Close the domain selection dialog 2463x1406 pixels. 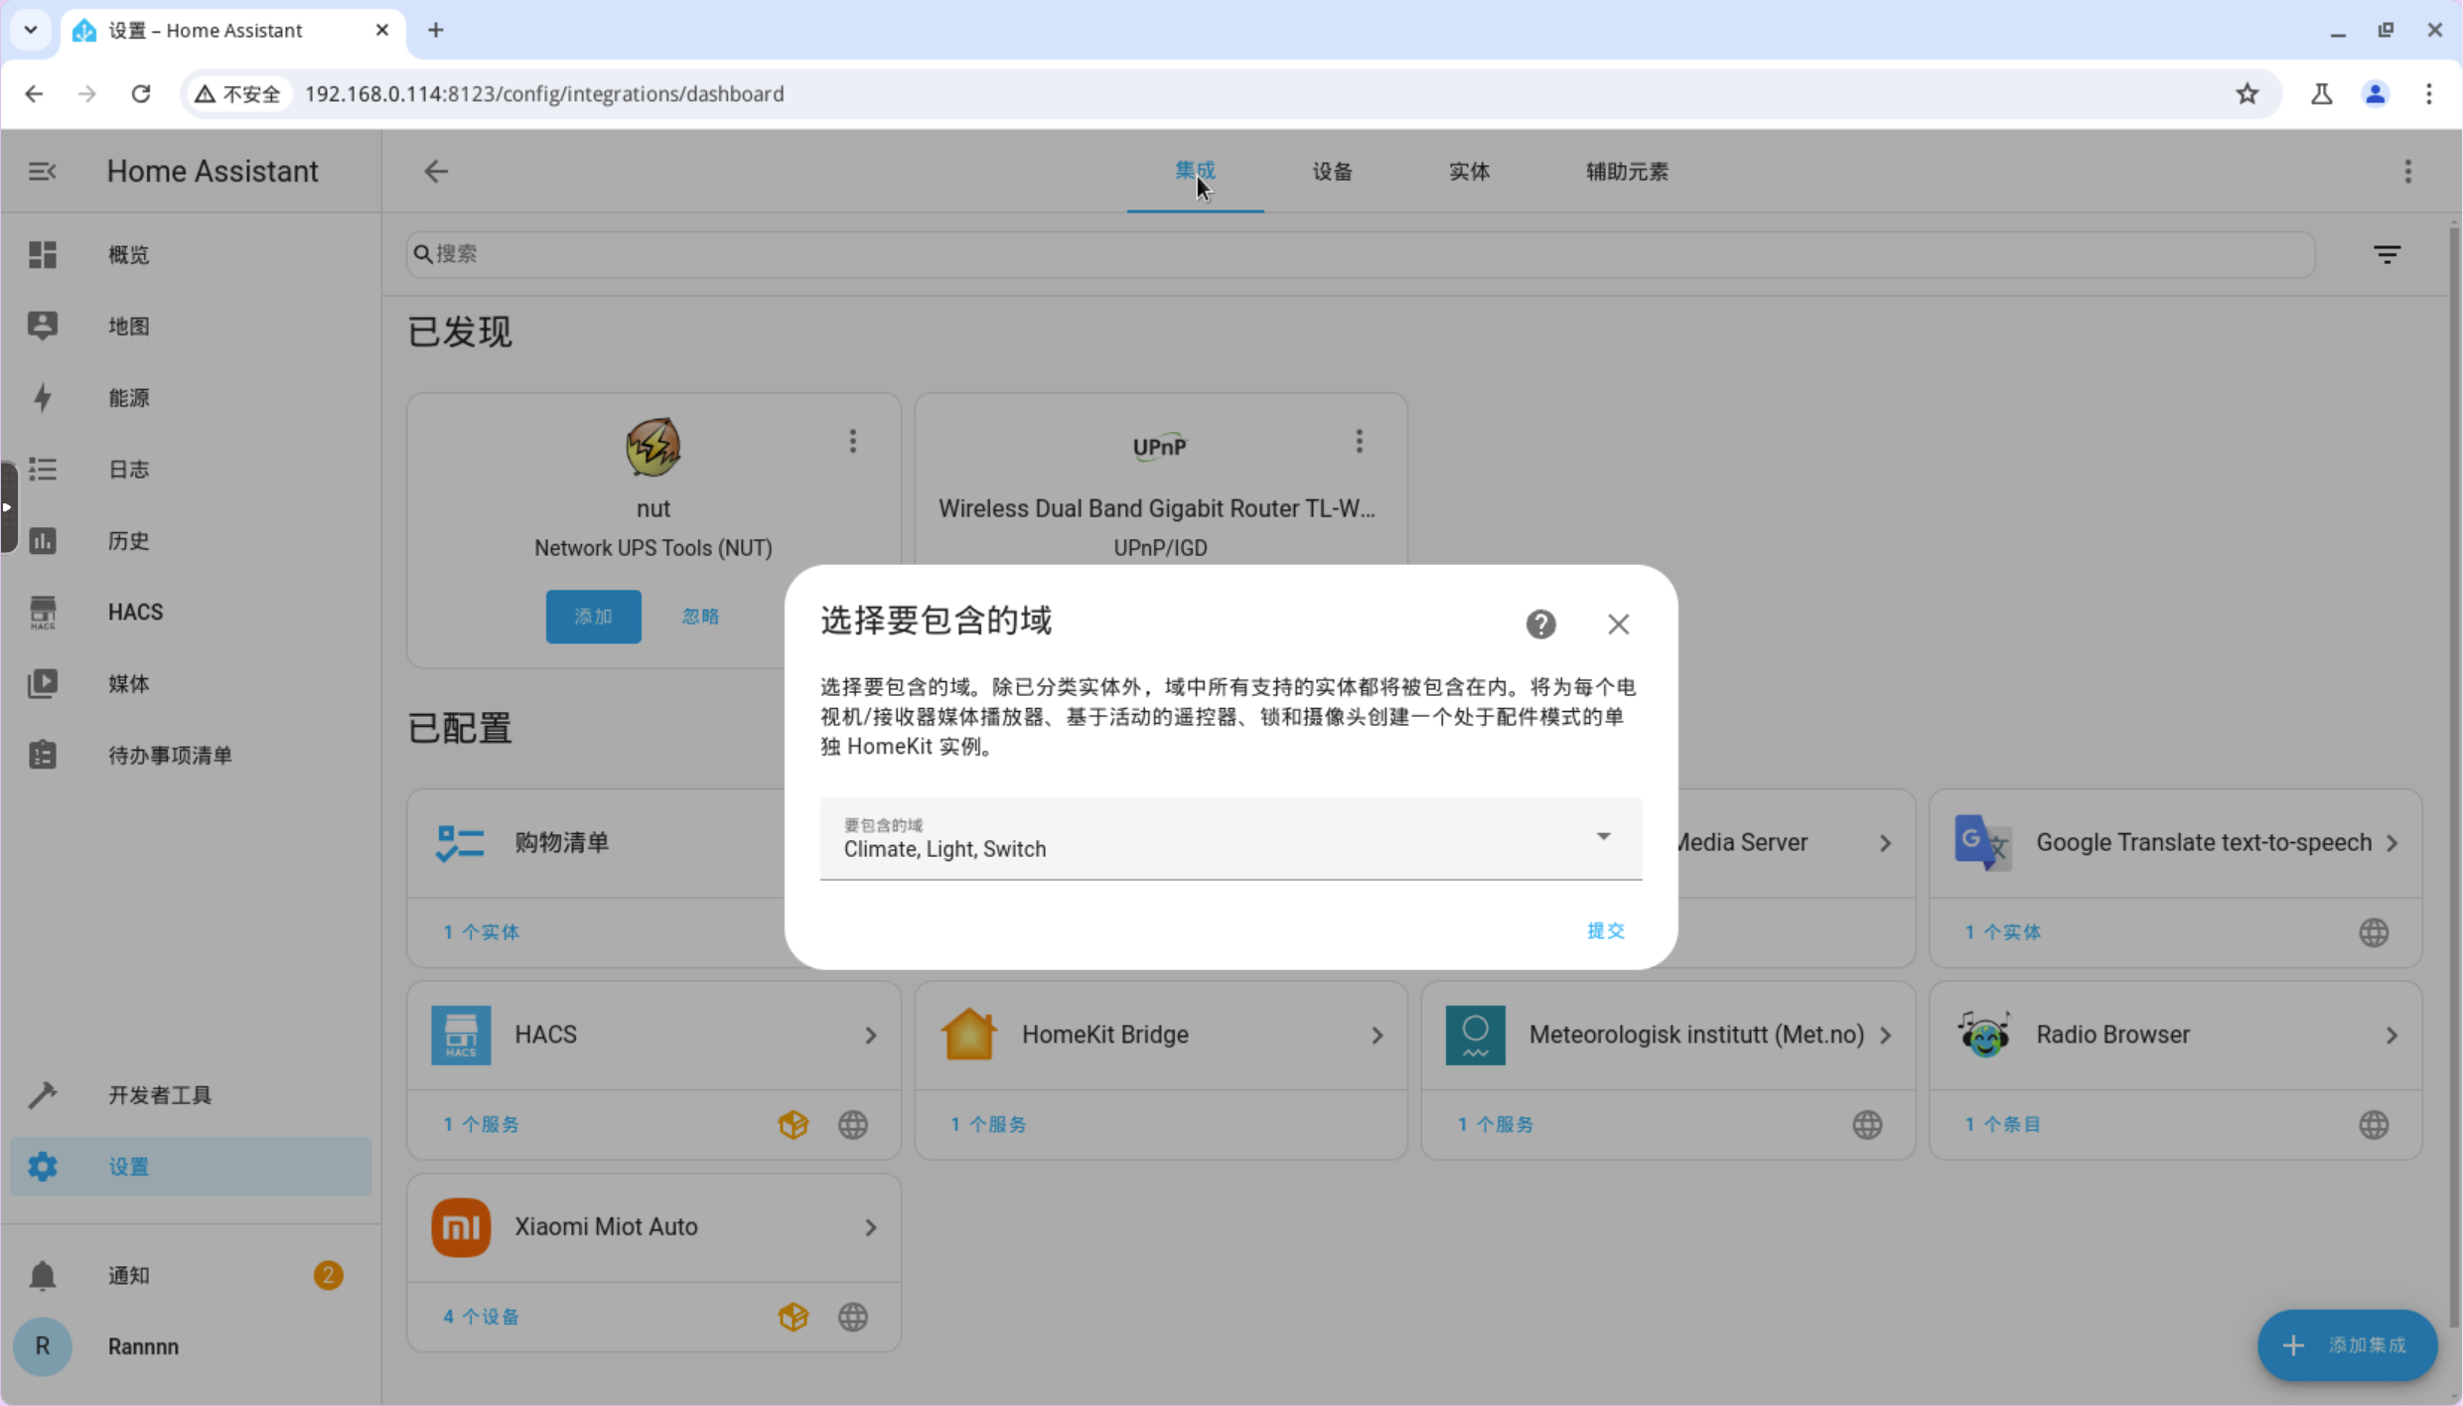[x=1618, y=625]
